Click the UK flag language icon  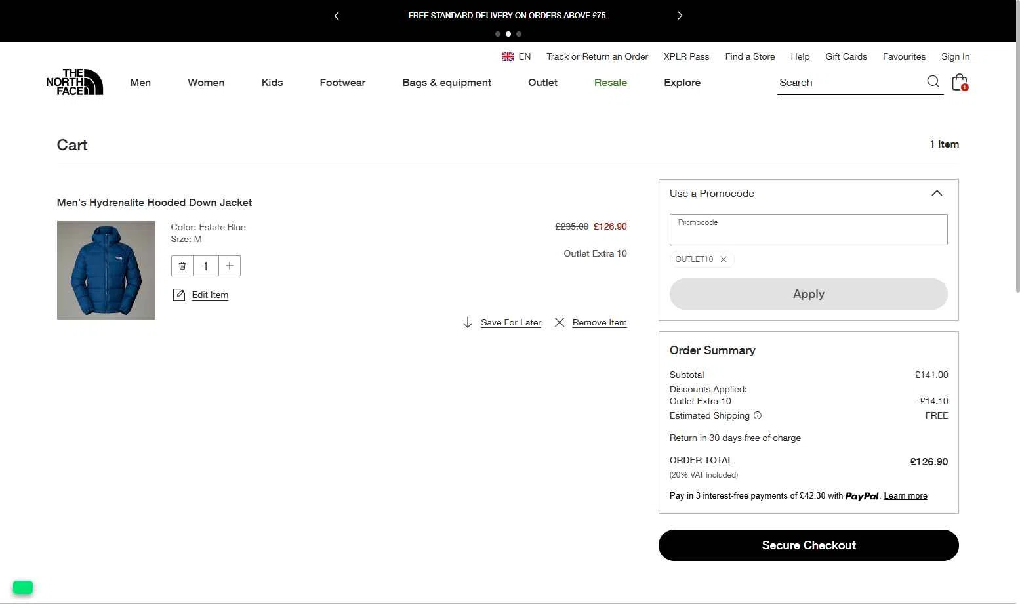click(x=508, y=56)
